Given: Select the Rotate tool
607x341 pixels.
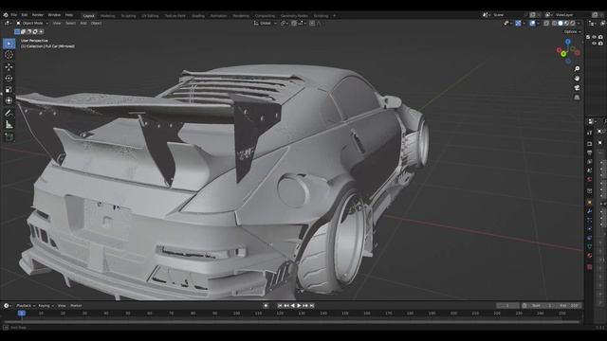Looking at the screenshot, I should 9,78.
